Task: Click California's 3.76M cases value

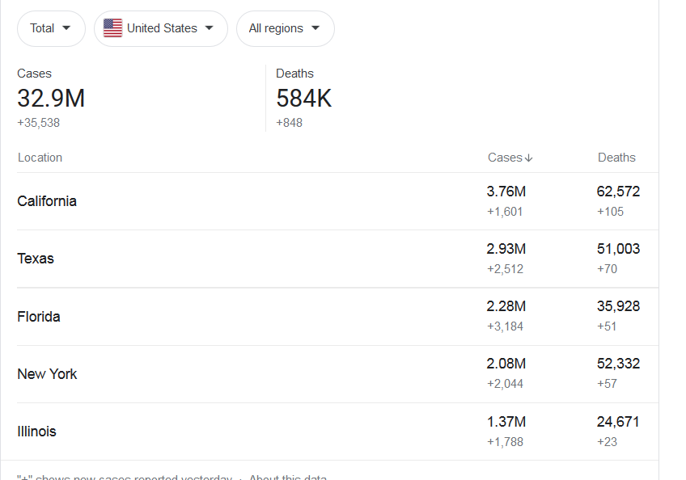Action: (x=506, y=192)
